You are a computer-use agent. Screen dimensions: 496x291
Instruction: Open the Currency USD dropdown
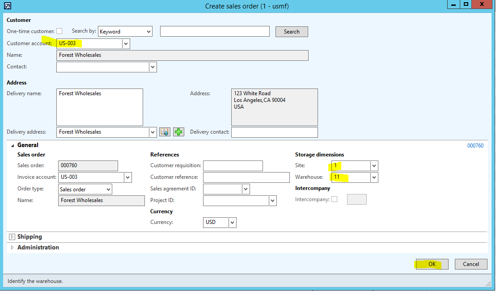click(232, 222)
